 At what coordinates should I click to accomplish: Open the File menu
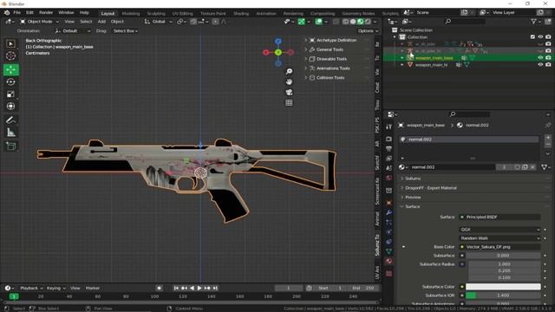point(16,12)
